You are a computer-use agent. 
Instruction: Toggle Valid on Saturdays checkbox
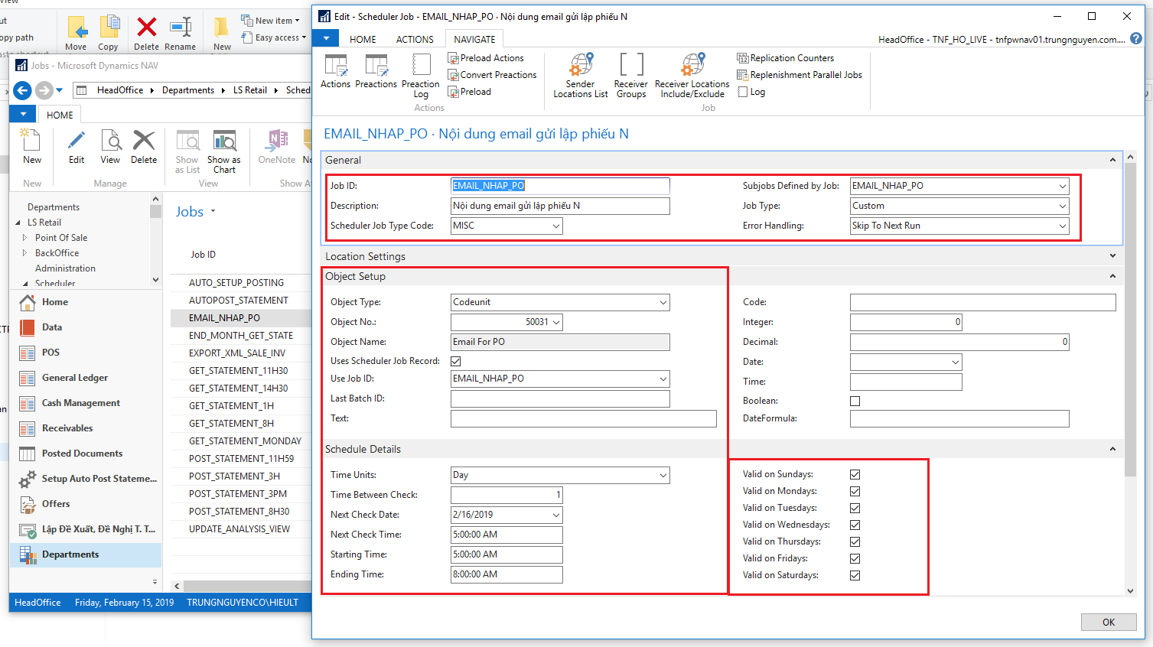[855, 575]
